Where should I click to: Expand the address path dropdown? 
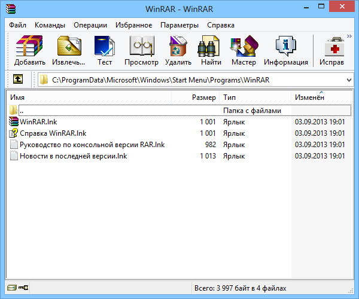[348, 79]
